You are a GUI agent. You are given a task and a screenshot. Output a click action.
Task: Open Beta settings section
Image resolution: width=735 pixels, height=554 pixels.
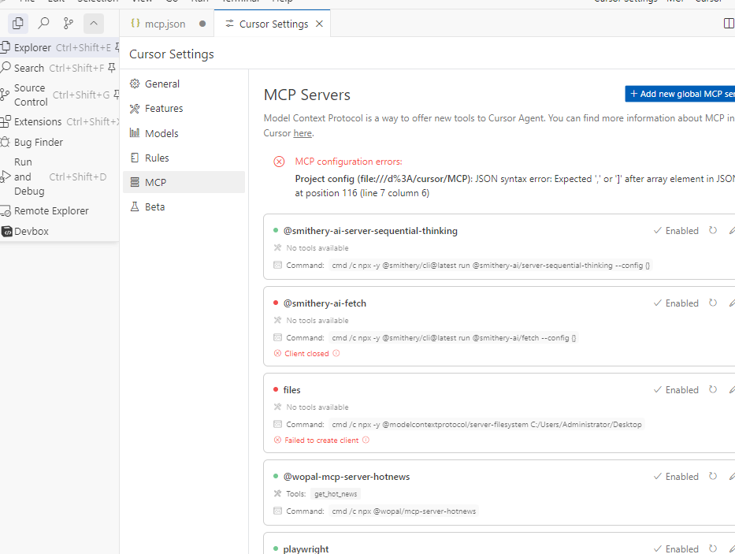tap(184, 207)
